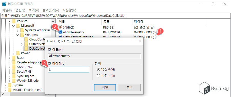
Task: Click the tree horizontal scroll left arrow
Action: (x=3, y=94)
